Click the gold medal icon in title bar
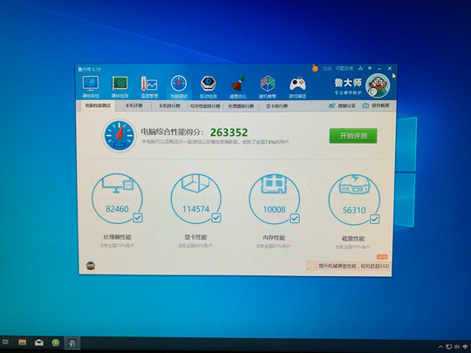This screenshot has height=353, width=471. [x=315, y=69]
